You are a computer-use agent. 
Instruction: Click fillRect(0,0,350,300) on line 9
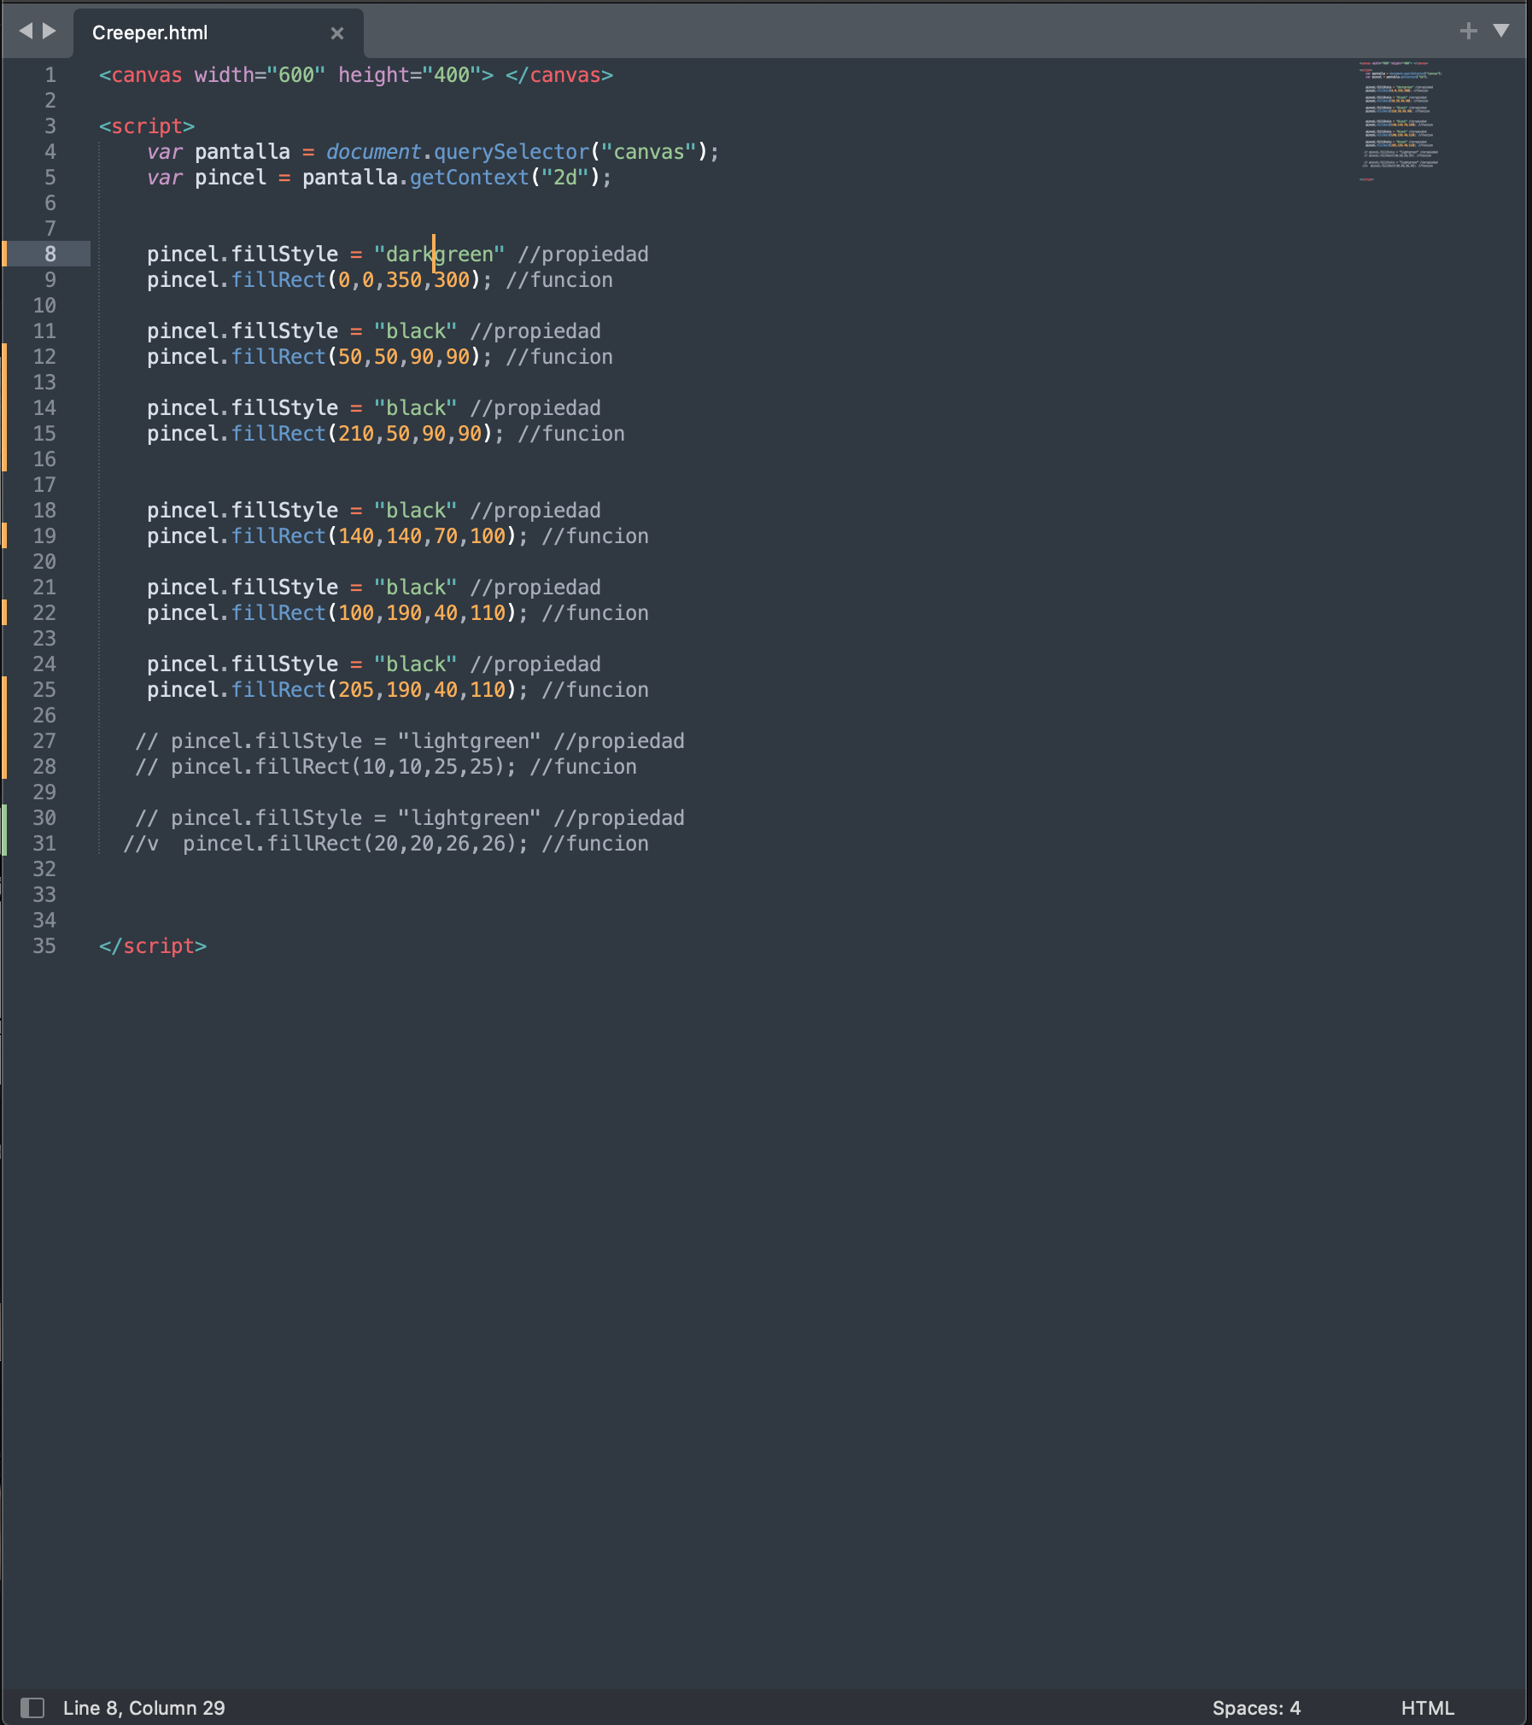click(356, 280)
